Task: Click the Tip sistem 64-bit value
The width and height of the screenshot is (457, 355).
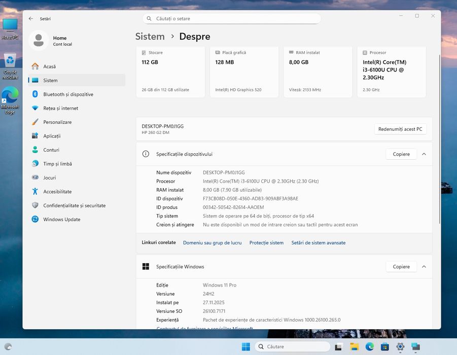Action: coord(258,216)
